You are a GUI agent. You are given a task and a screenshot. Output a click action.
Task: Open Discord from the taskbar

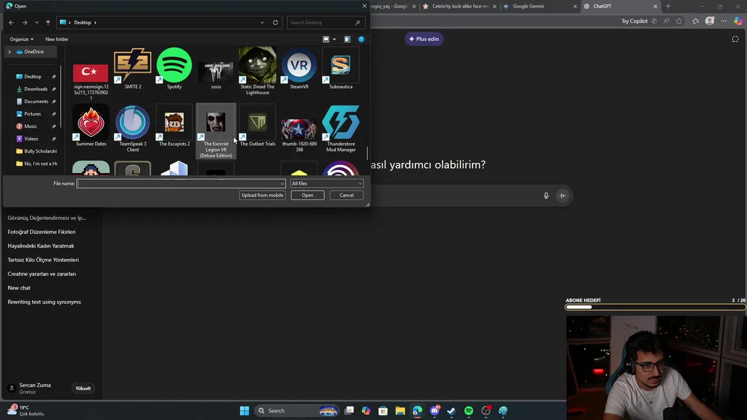pyautogui.click(x=434, y=411)
